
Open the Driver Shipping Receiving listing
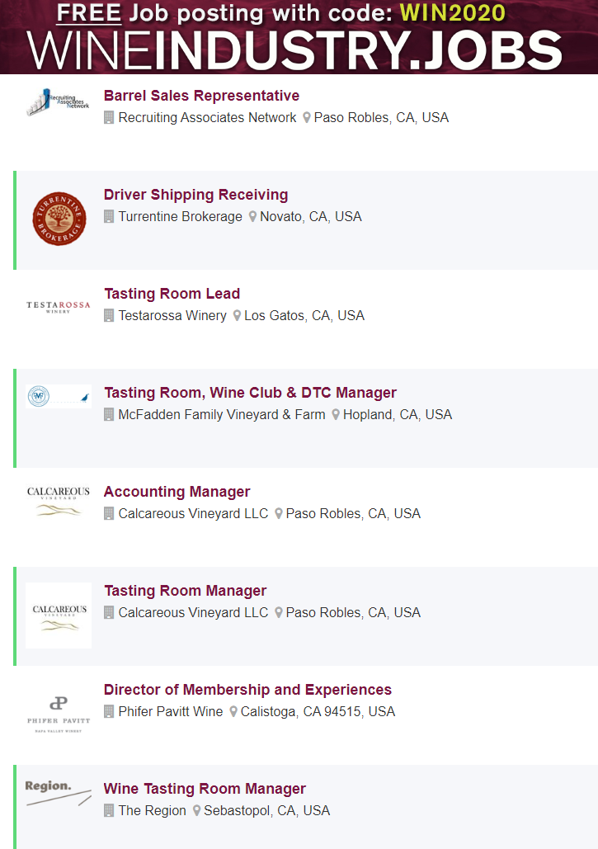point(195,195)
